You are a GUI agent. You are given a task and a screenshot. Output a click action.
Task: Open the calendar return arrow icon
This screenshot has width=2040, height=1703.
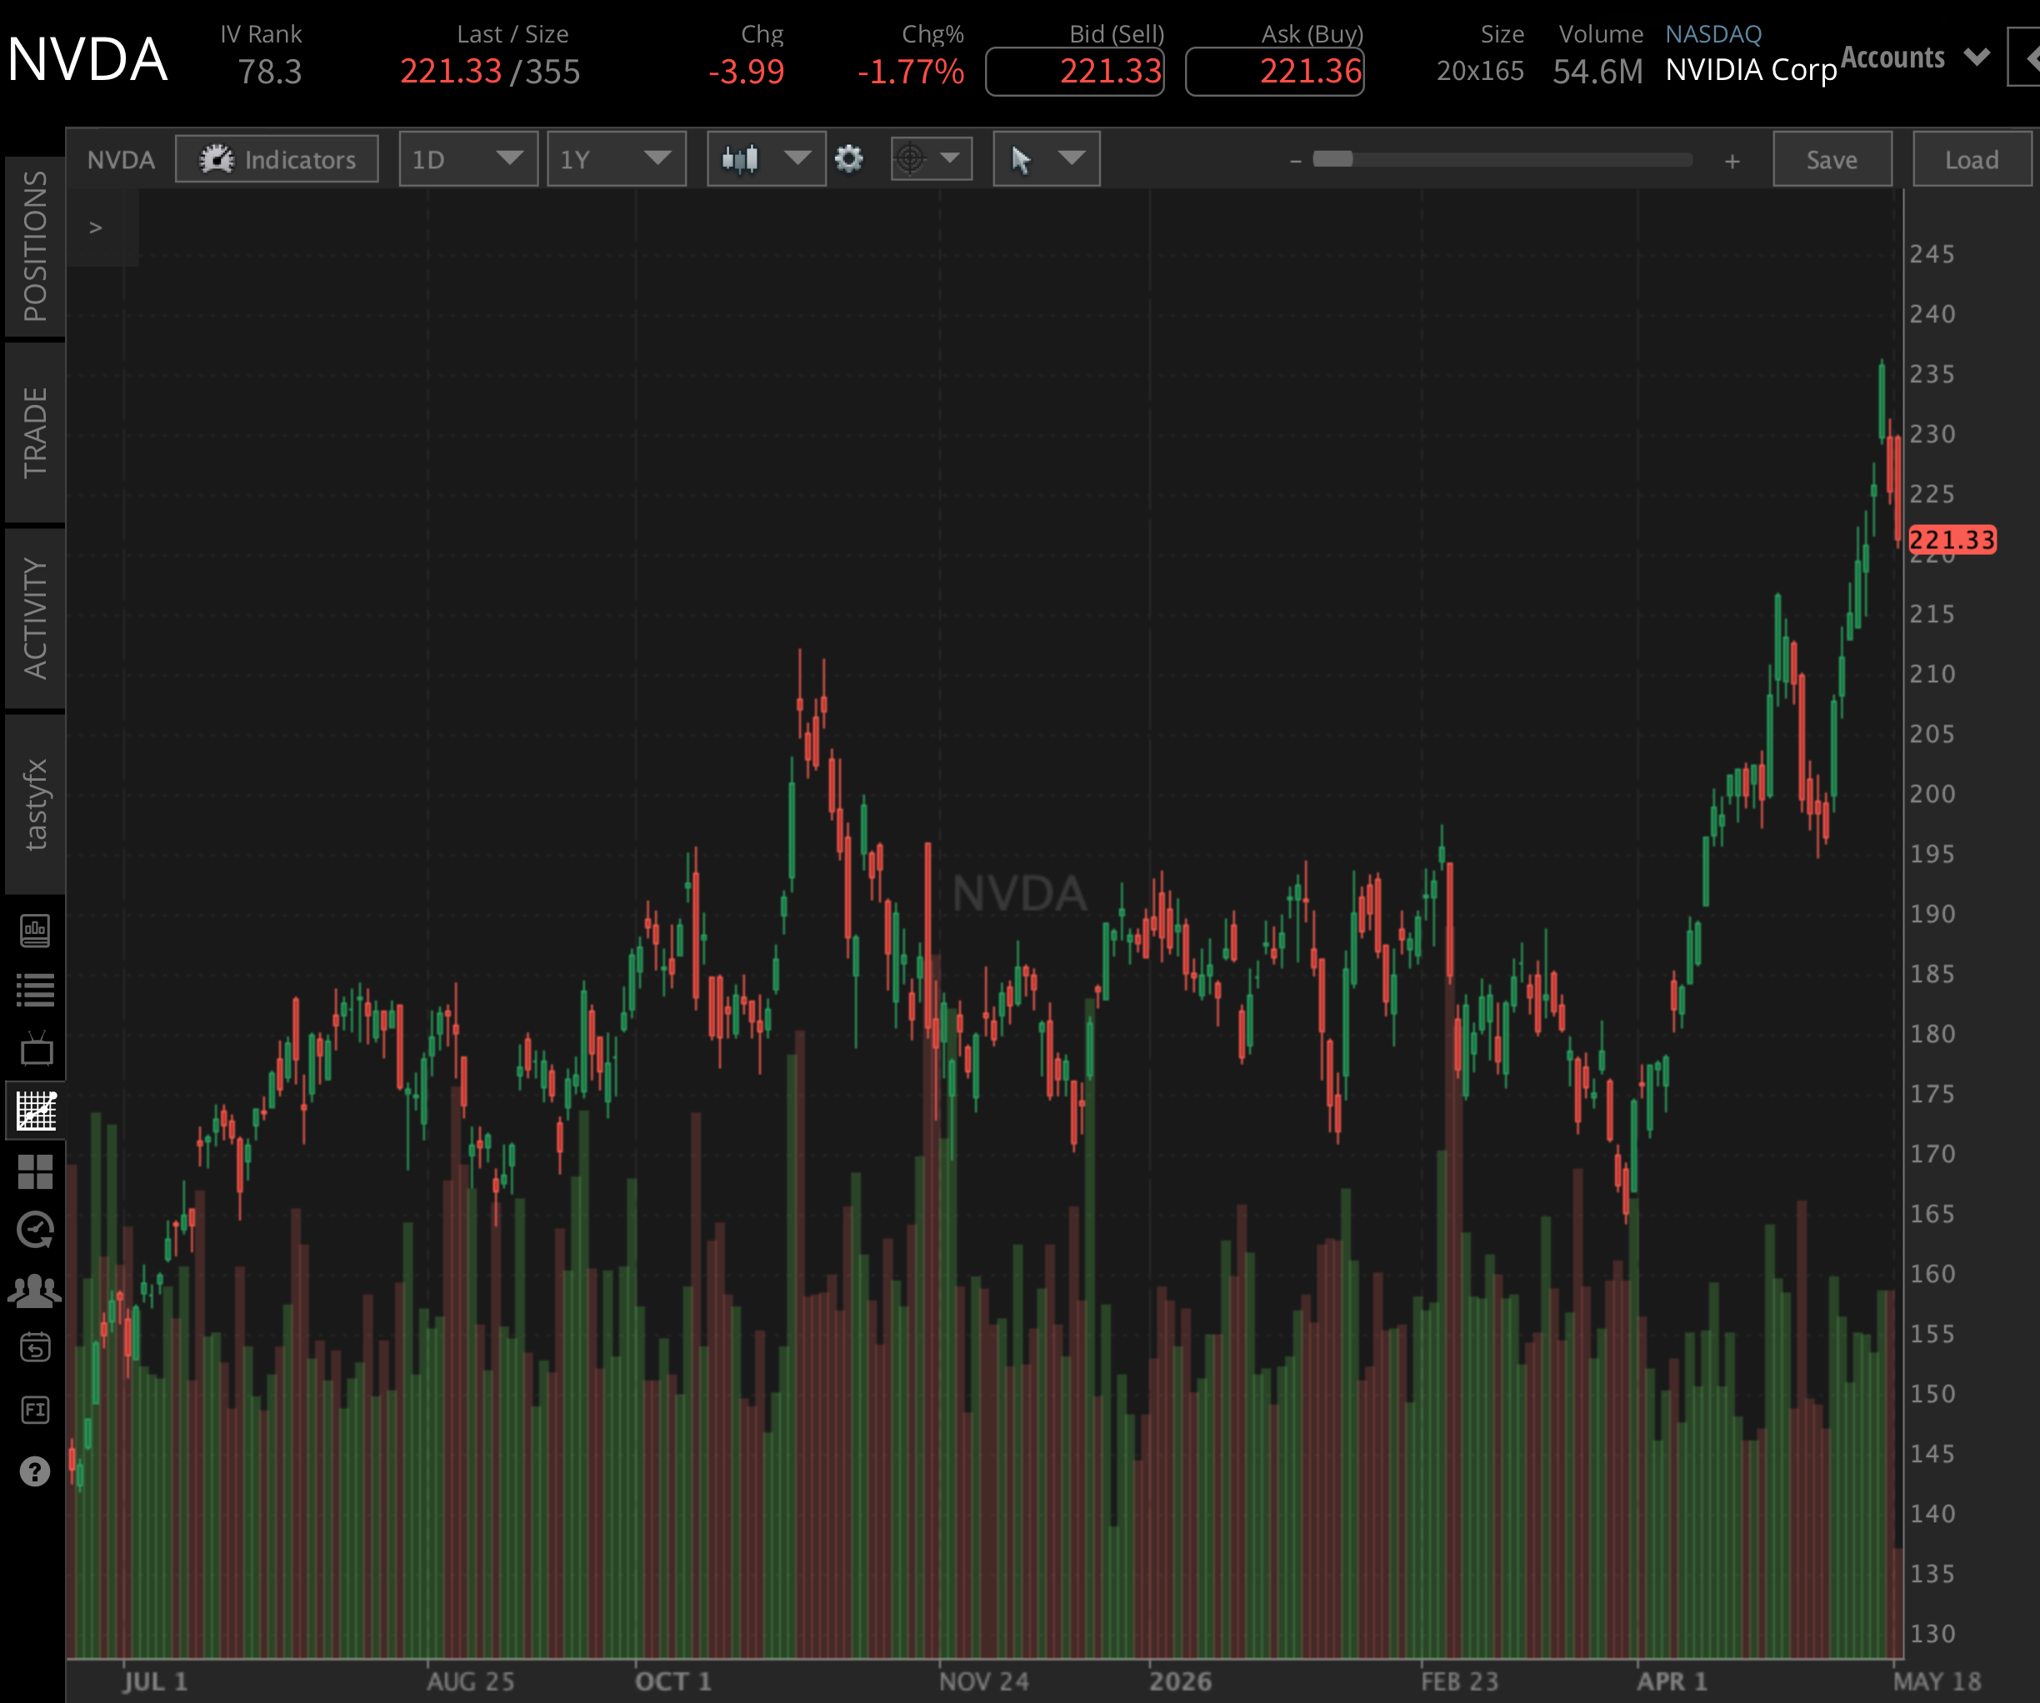point(35,1347)
